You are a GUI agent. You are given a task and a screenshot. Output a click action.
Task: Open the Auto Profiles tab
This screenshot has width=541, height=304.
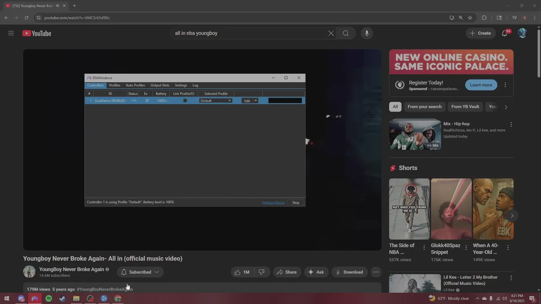(135, 85)
